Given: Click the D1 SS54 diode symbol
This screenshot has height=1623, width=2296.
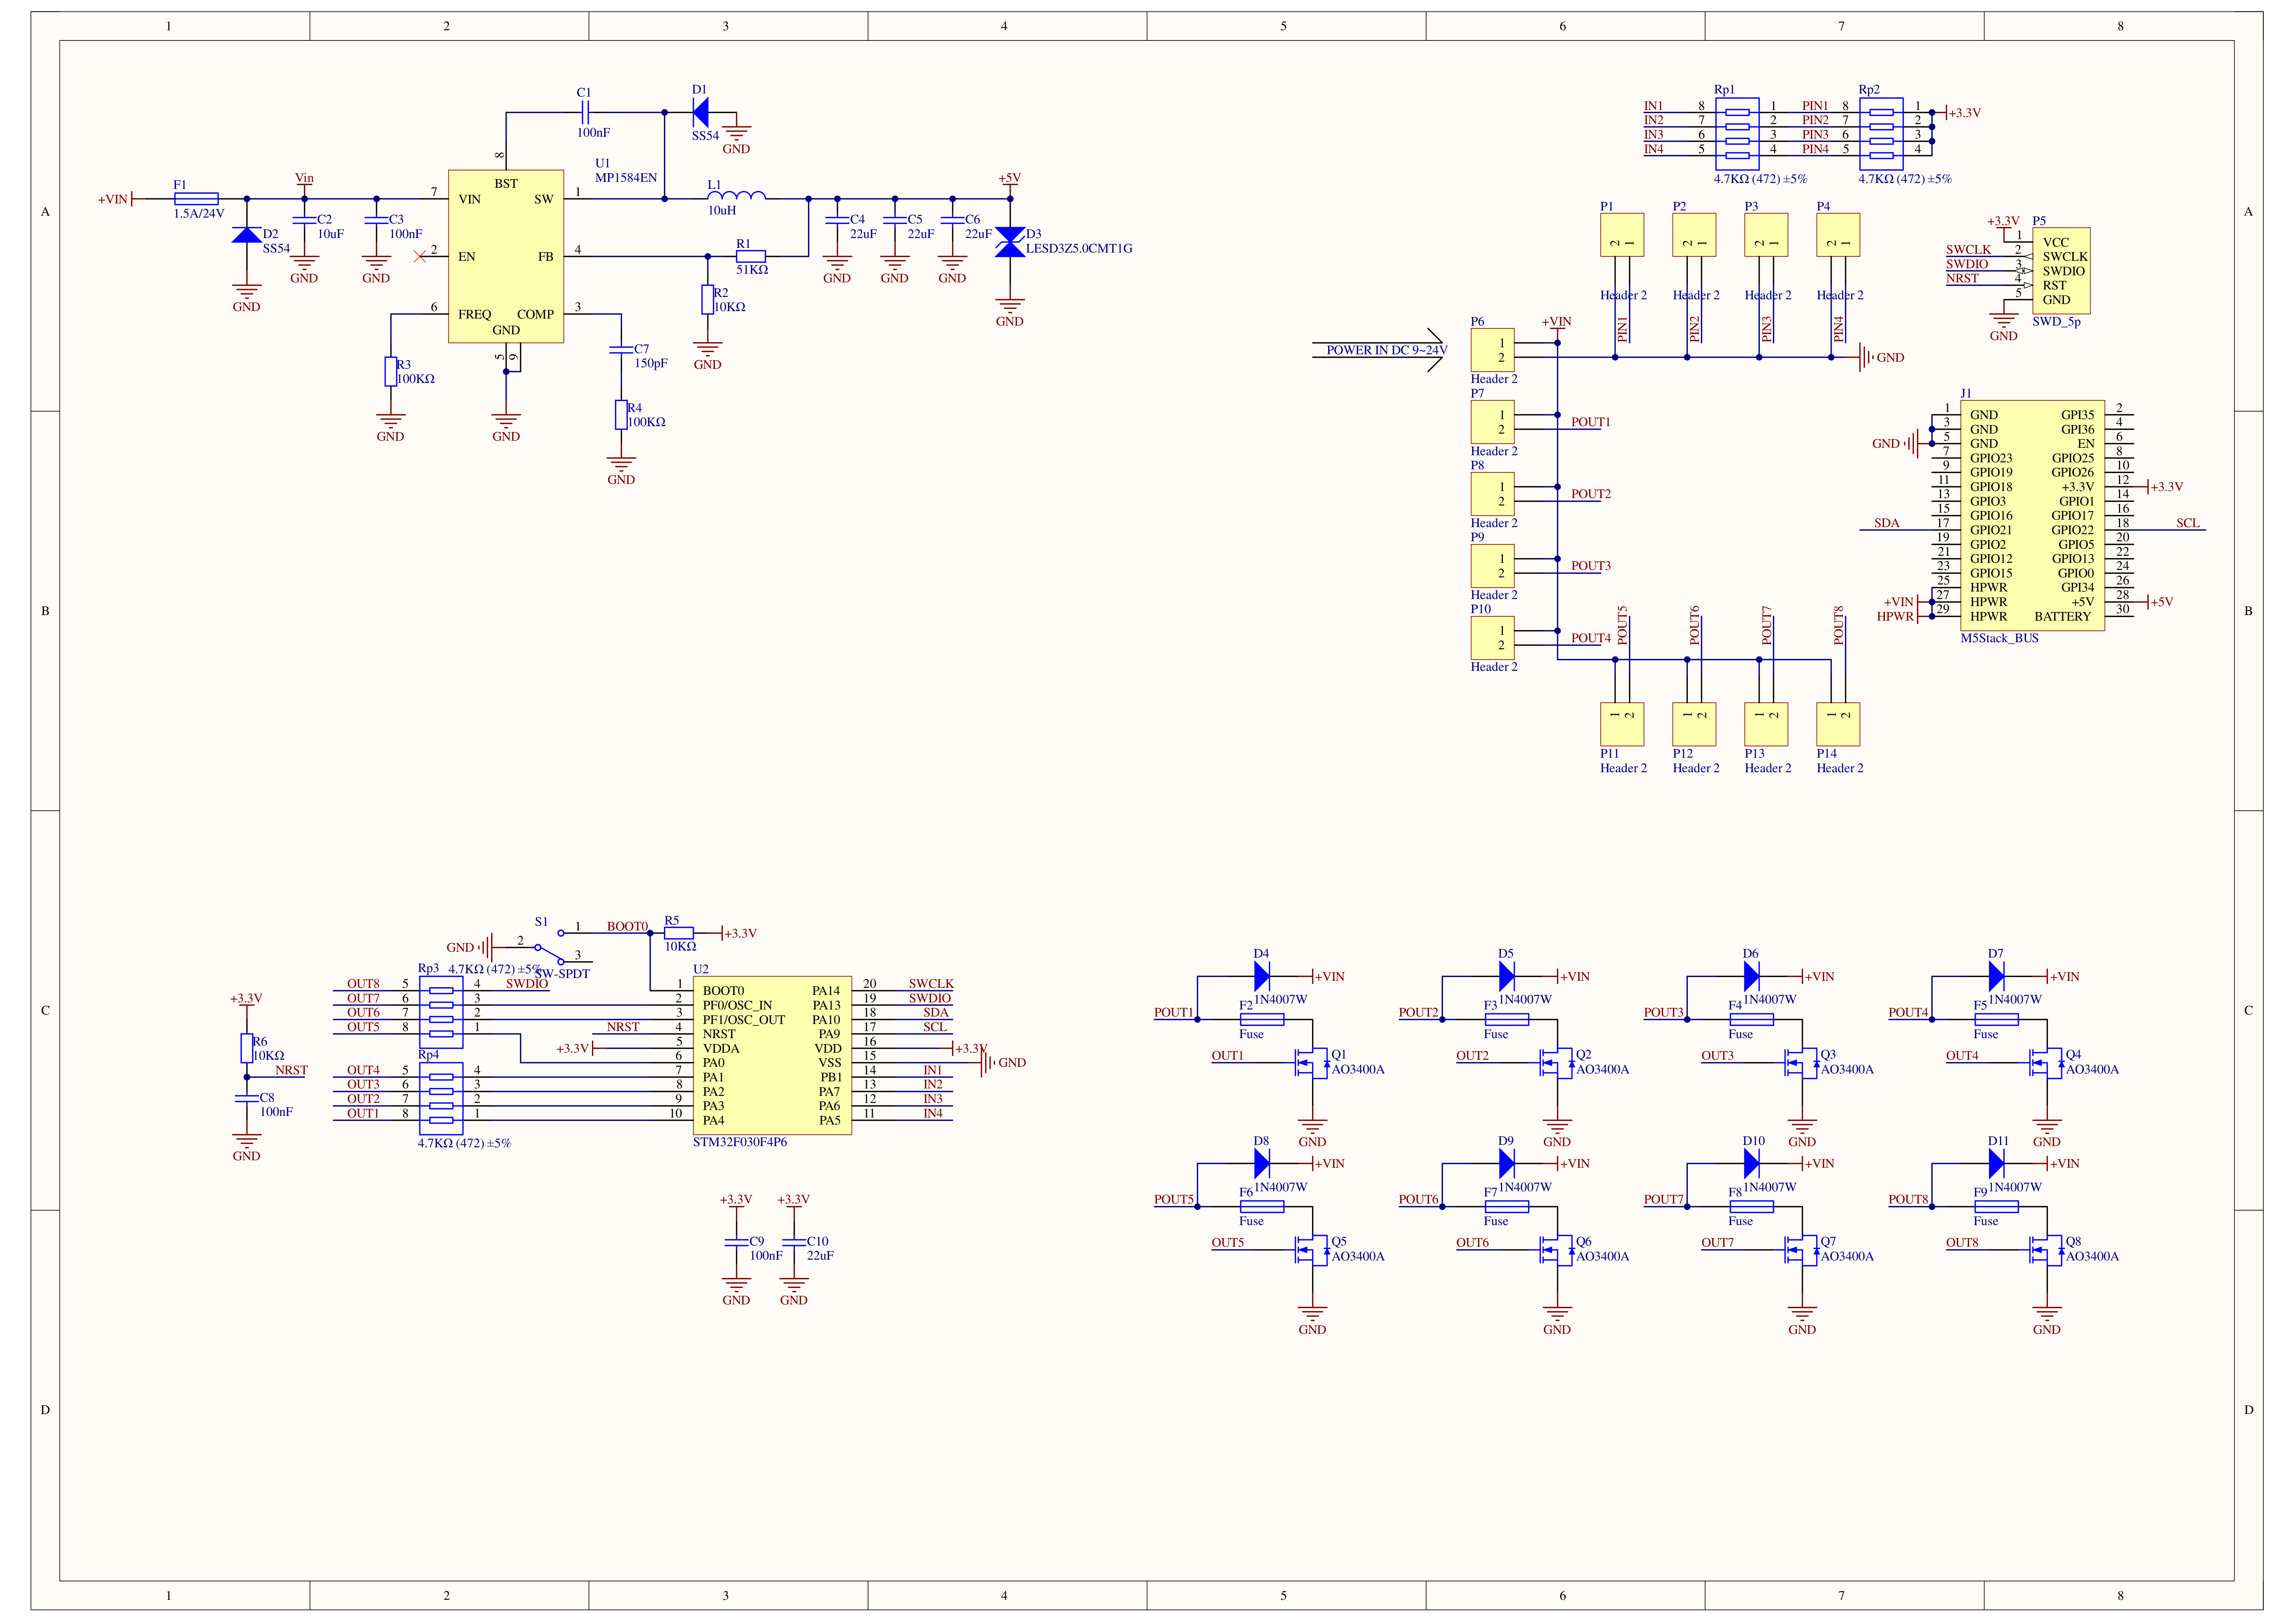Looking at the screenshot, I should (700, 112).
